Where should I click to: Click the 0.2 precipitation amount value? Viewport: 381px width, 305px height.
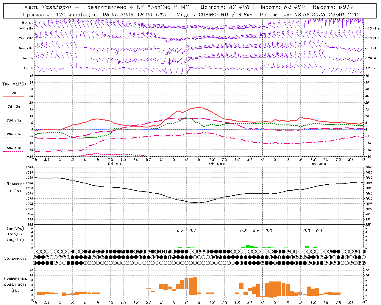pyautogui.click(x=180, y=231)
